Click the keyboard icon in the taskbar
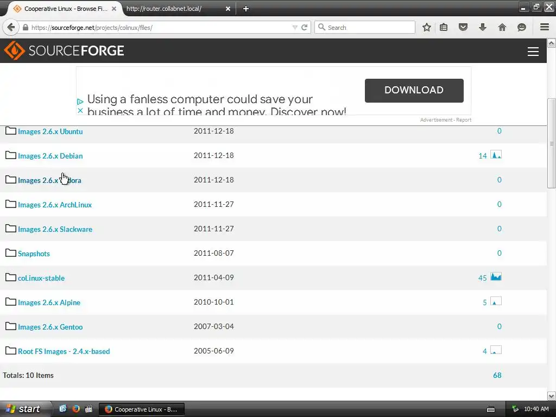This screenshot has height=417, width=556. coord(491,409)
